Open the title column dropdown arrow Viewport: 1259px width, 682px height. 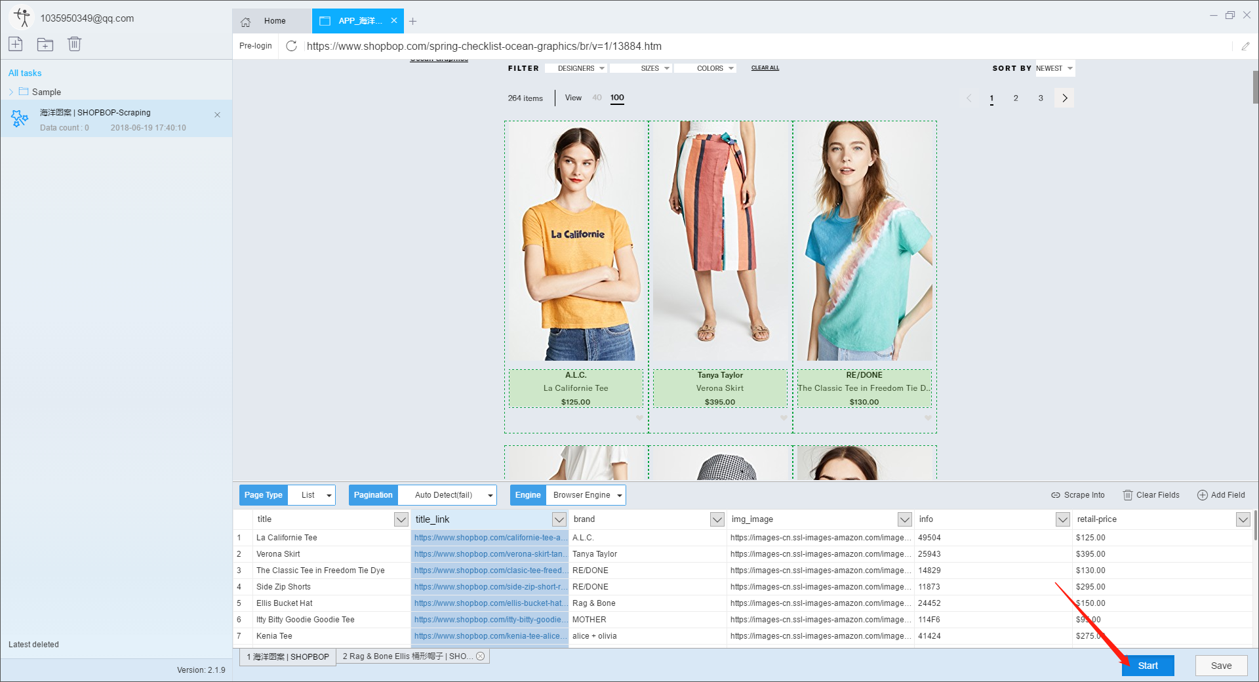click(x=401, y=519)
